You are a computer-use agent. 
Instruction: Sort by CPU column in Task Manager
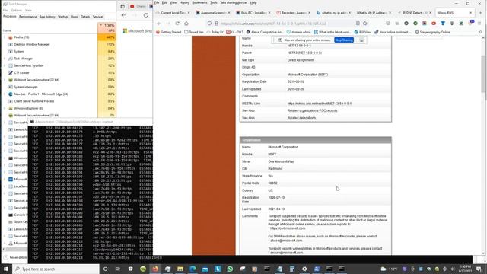click(x=107, y=27)
